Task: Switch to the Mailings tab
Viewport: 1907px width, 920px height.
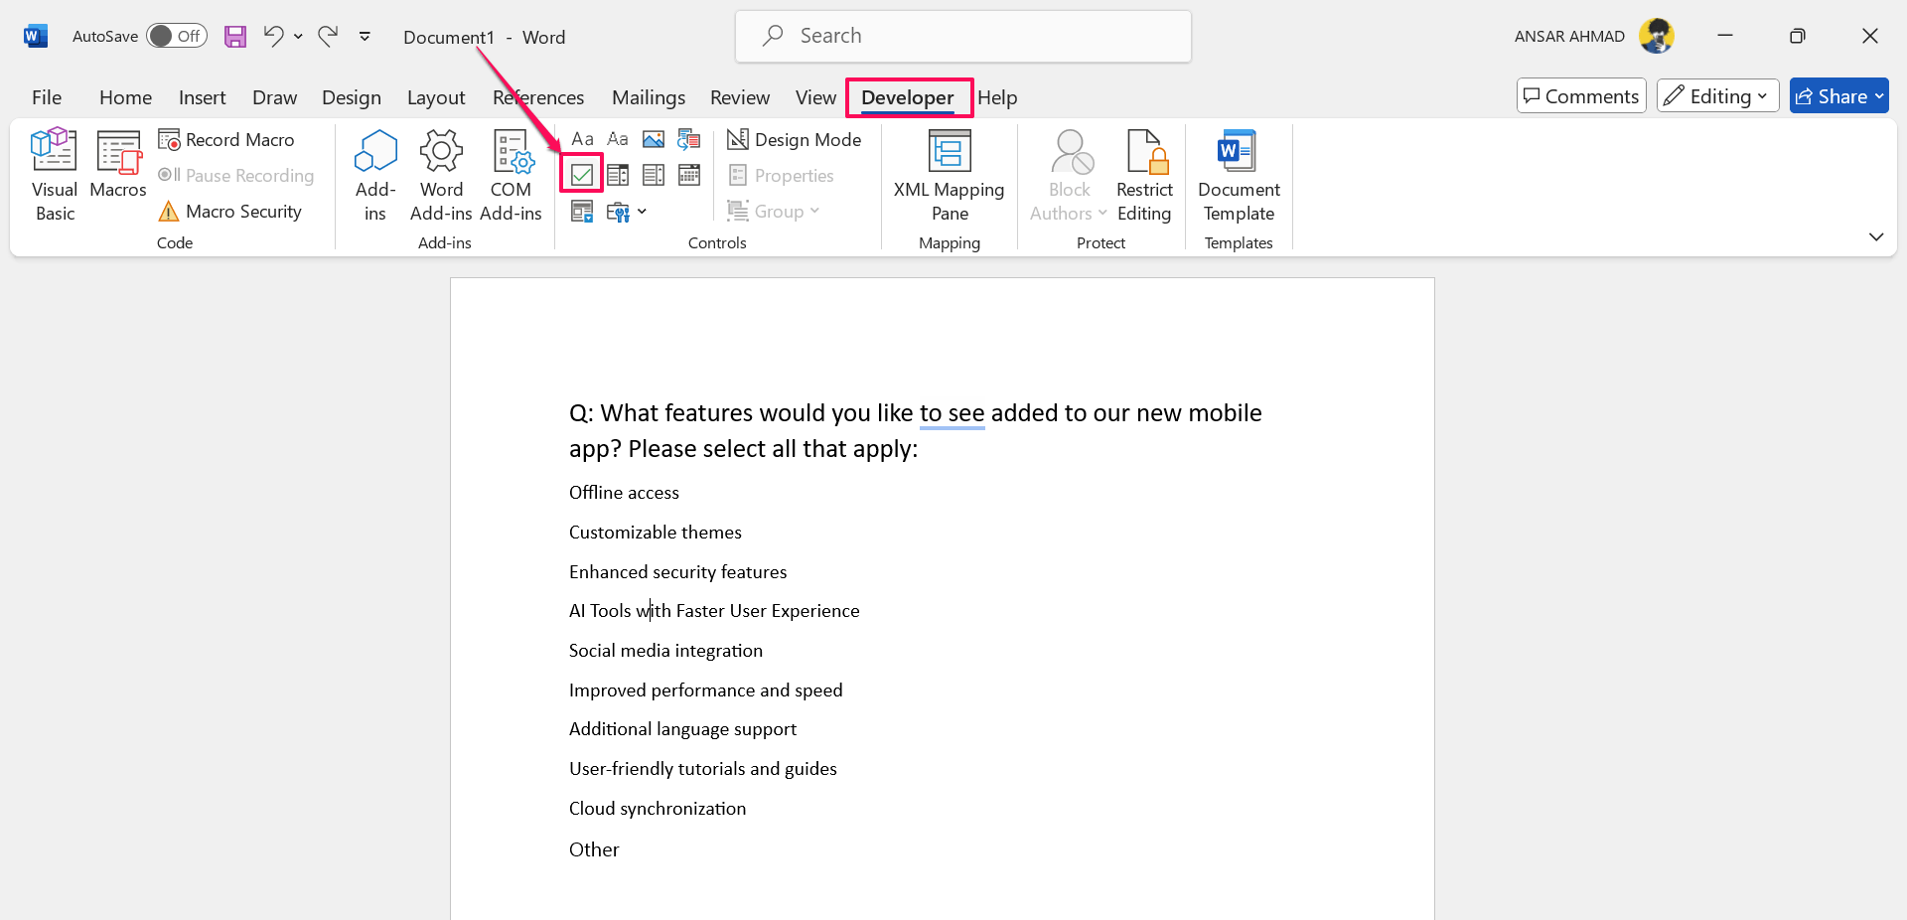Action: pos(649,97)
